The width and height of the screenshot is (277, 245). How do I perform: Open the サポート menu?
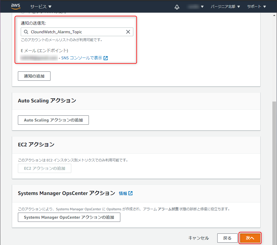coord(257,7)
